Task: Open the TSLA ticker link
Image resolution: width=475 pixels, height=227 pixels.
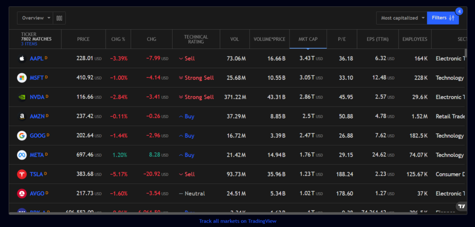Action: (36, 174)
